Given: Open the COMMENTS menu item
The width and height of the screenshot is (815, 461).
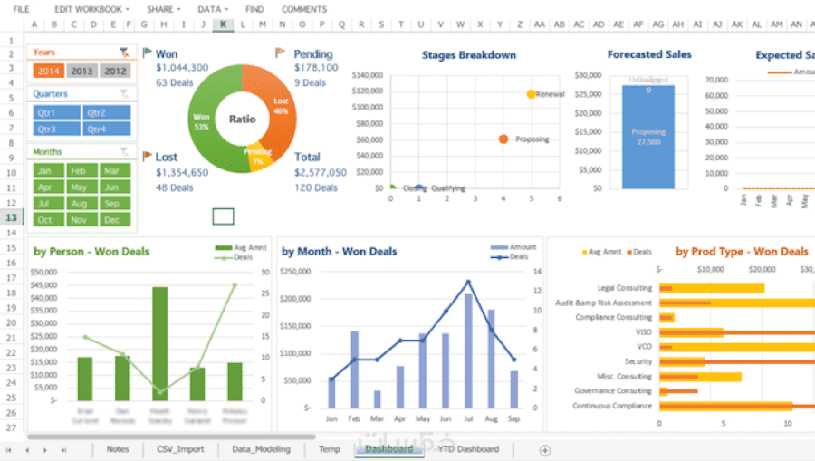Looking at the screenshot, I should (x=304, y=9).
